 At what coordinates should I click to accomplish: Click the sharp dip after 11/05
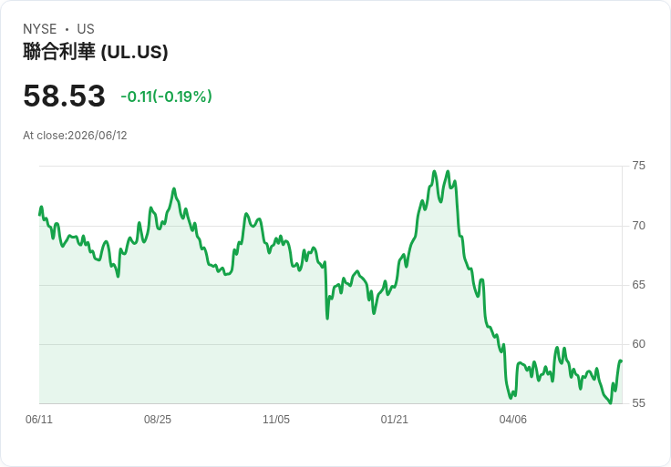327,319
